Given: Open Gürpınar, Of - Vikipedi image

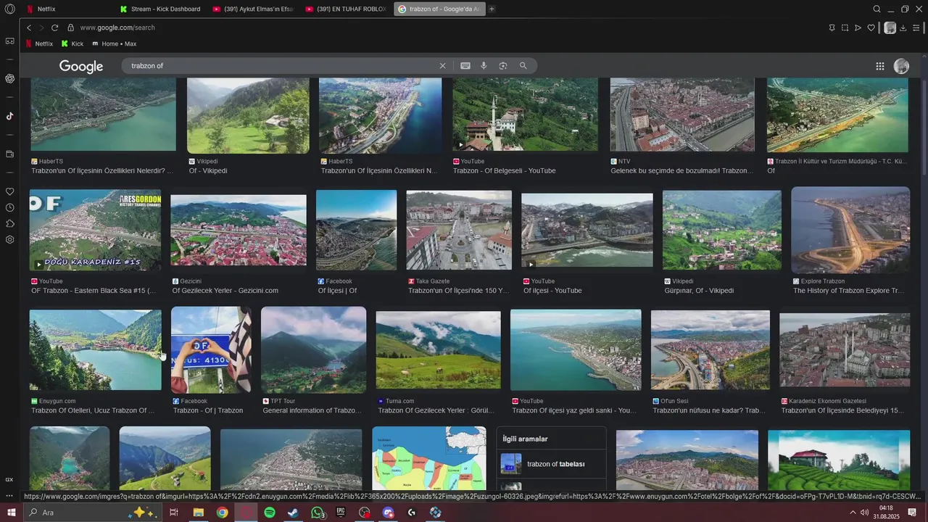Looking at the screenshot, I should click(722, 230).
